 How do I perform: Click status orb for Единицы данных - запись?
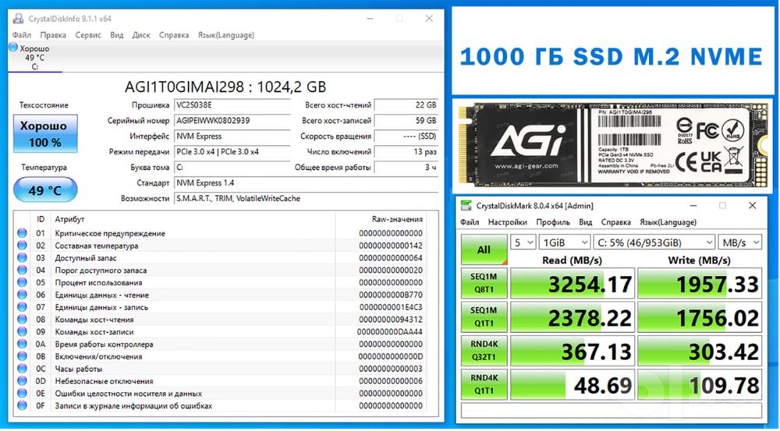(22, 307)
